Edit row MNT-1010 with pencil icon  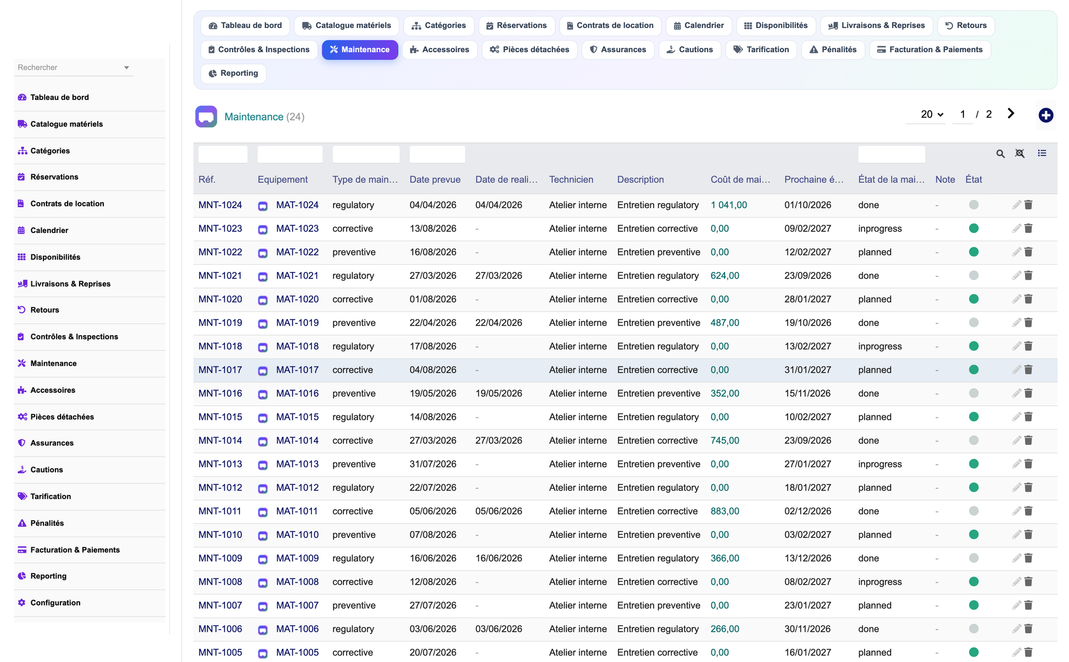pos(1016,535)
